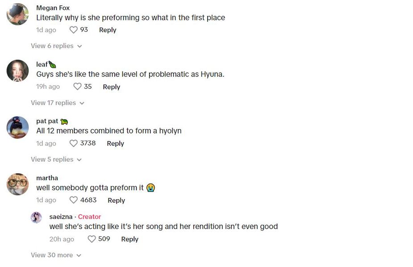Open the saeizna Creator username link
Screen dimensions: 413x267
click(x=59, y=217)
